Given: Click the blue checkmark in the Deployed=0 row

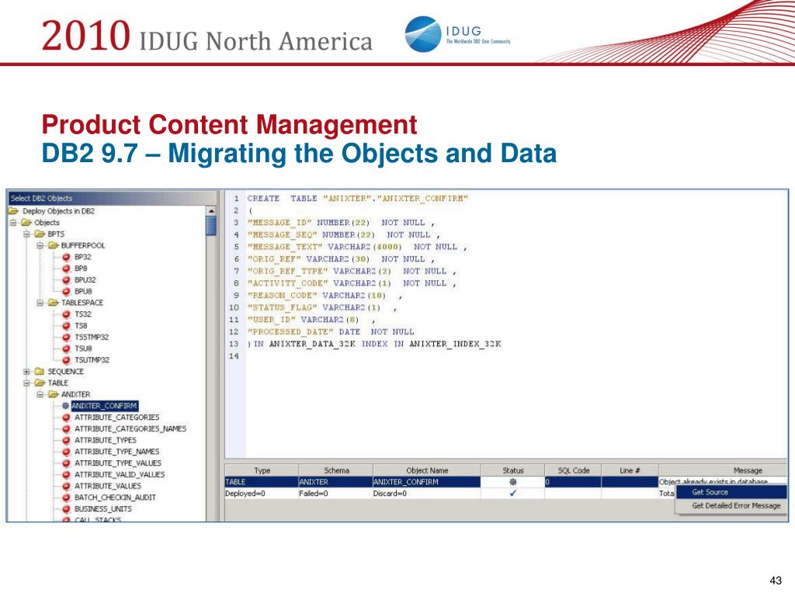Looking at the screenshot, I should (512, 493).
